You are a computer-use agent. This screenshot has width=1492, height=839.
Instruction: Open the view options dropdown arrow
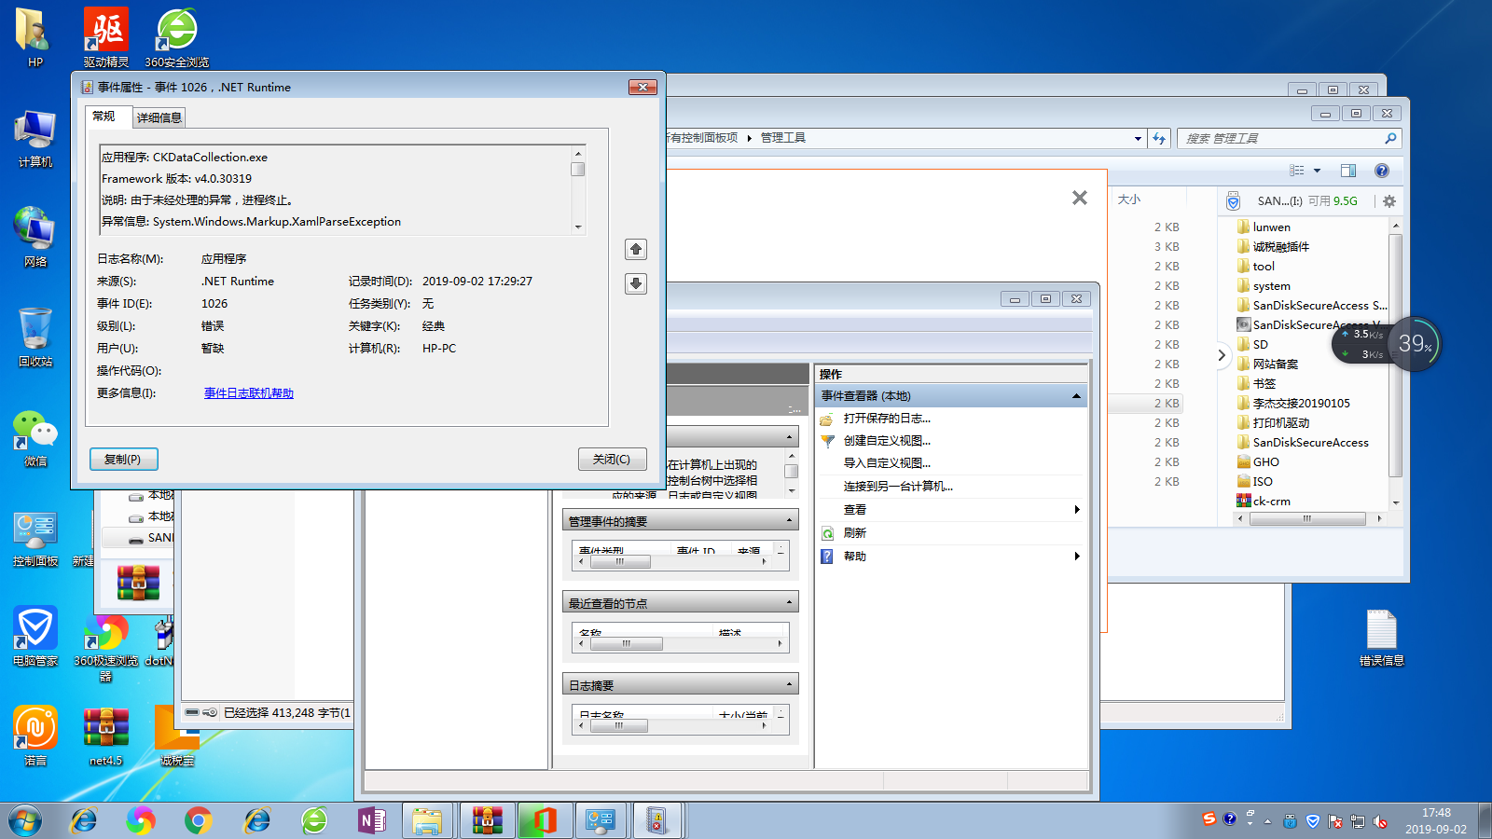coord(1317,171)
